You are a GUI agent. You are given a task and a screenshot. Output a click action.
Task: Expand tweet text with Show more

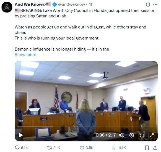coord(25,55)
